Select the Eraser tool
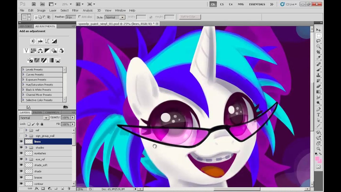 click(x=318, y=86)
